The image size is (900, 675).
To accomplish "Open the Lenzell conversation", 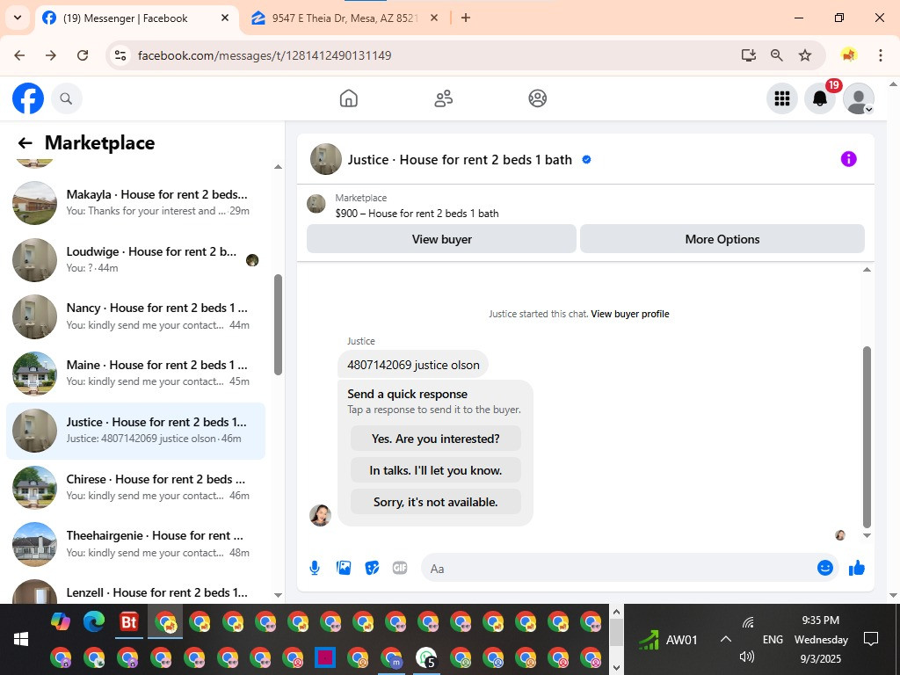I will pyautogui.click(x=136, y=592).
